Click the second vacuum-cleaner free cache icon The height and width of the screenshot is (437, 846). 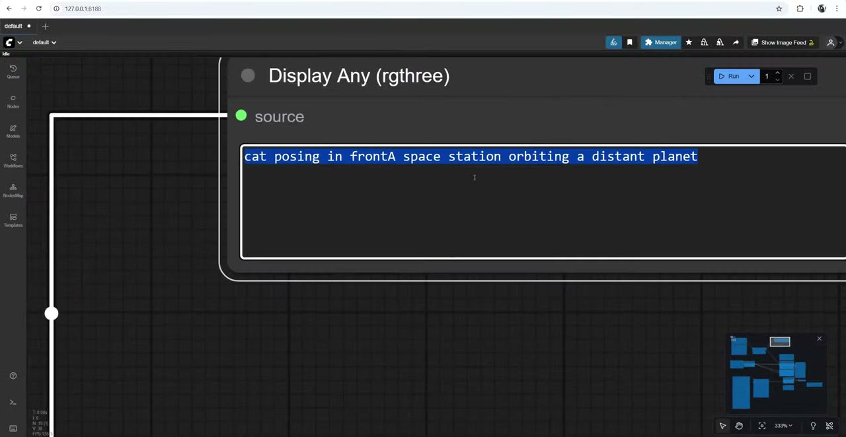click(x=720, y=42)
